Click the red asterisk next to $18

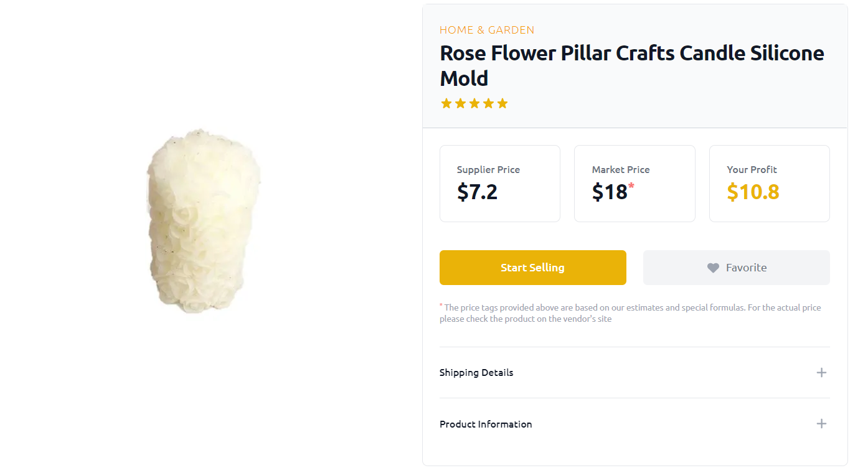tap(631, 185)
